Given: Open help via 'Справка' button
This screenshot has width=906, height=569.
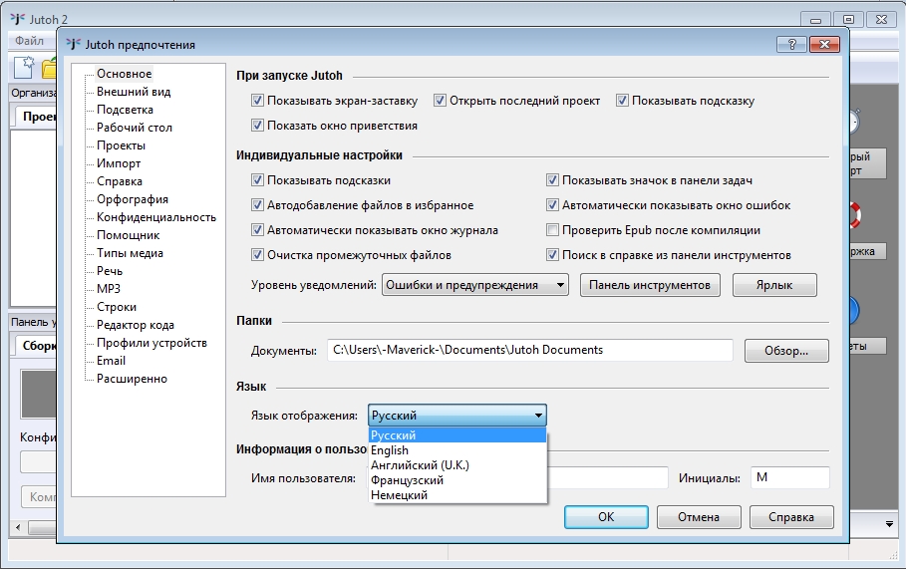Looking at the screenshot, I should pos(791,517).
